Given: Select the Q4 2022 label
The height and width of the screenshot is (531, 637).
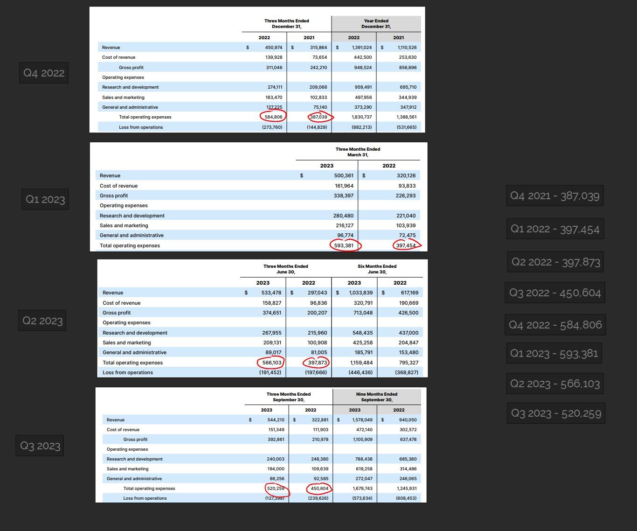Looking at the screenshot, I should [43, 72].
